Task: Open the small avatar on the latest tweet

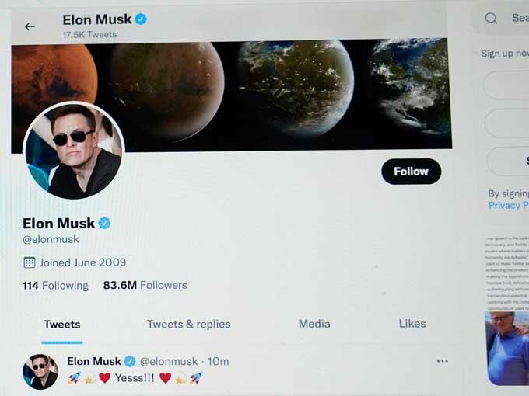Action: point(40,371)
